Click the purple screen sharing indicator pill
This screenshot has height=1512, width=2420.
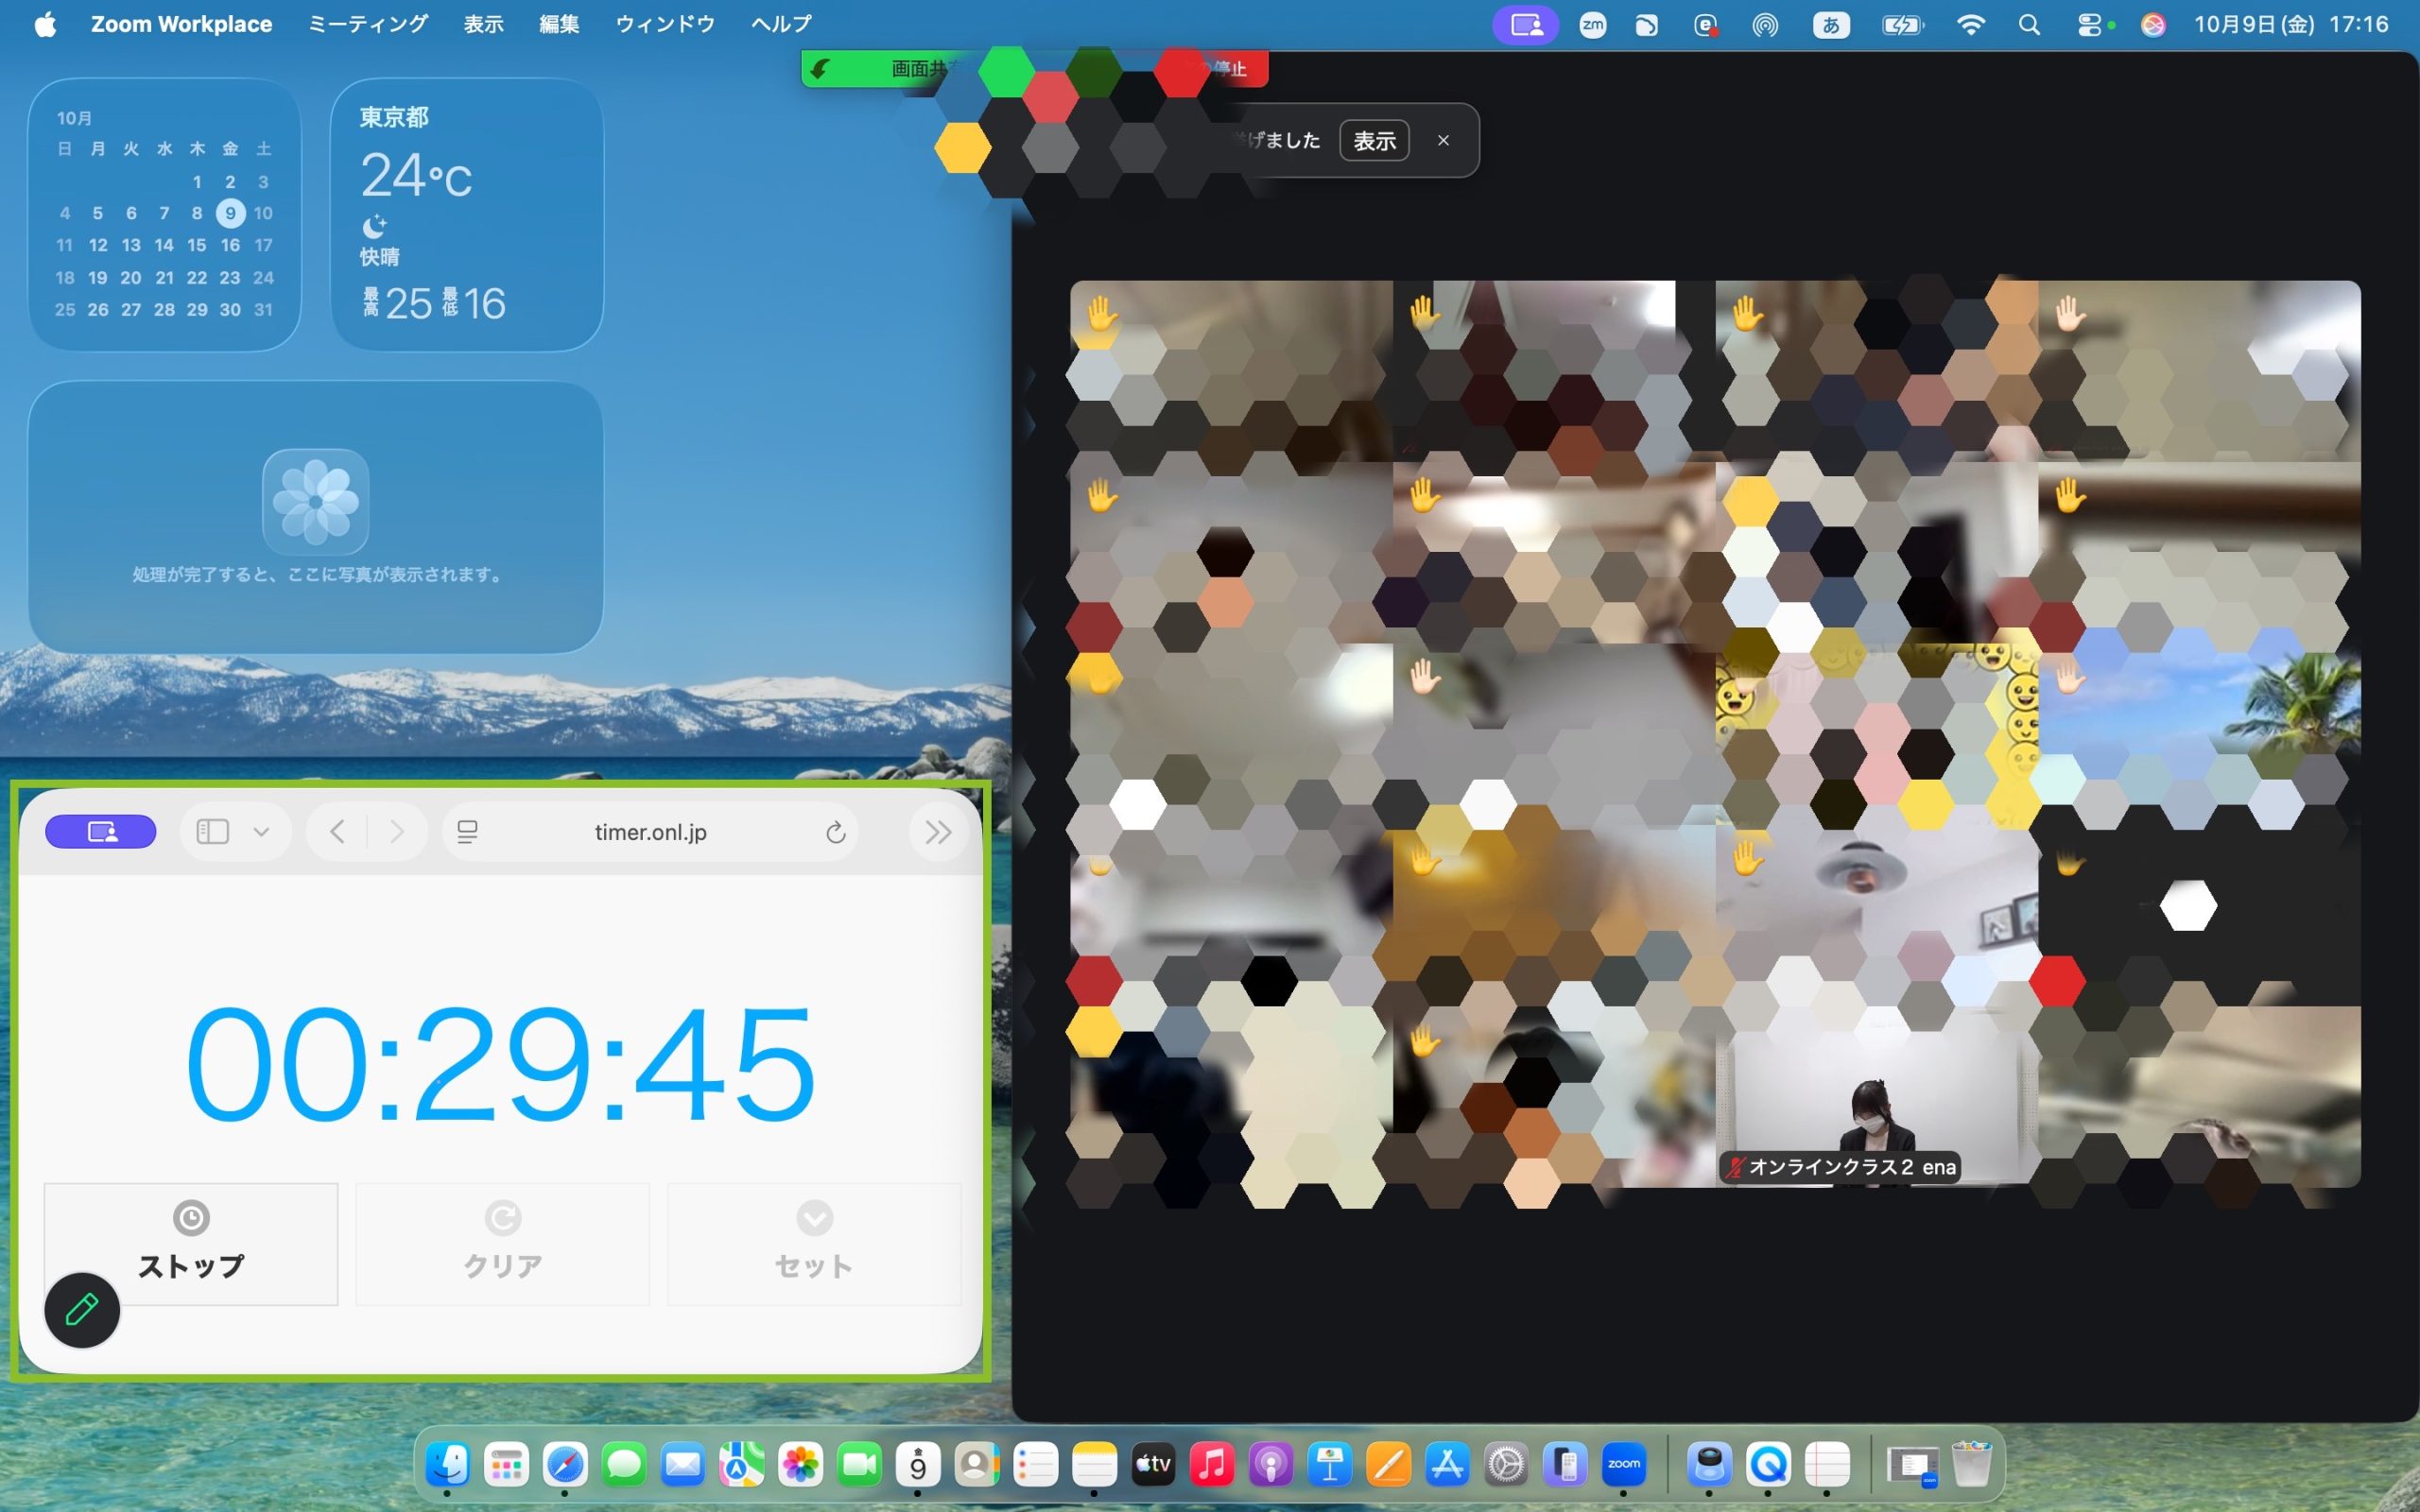click(x=101, y=832)
